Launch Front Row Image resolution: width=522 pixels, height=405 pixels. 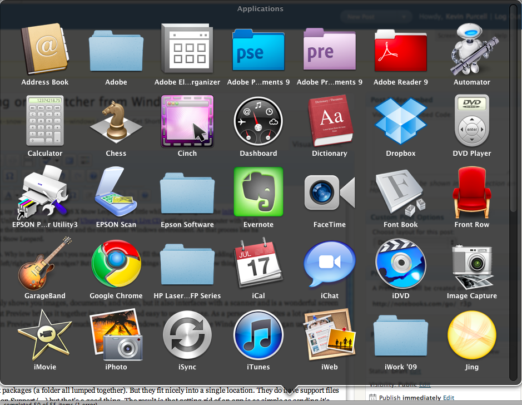tap(472, 192)
